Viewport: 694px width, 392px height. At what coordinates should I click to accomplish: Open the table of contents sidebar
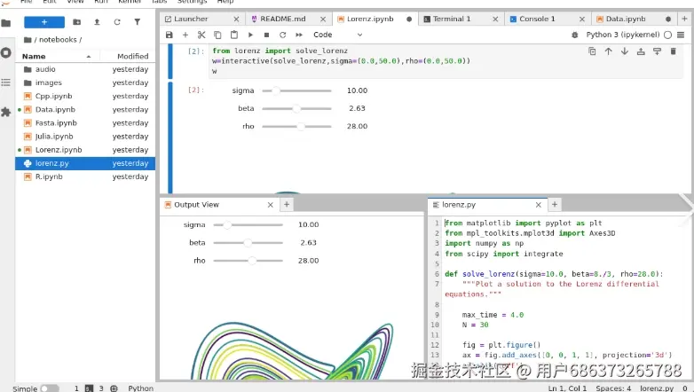click(x=5, y=82)
